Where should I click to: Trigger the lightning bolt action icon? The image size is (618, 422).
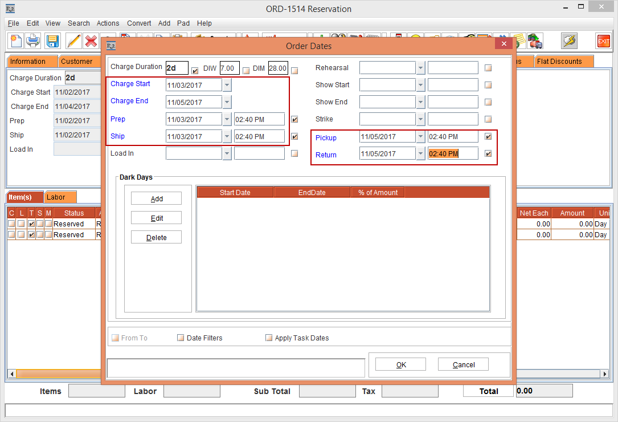point(568,40)
